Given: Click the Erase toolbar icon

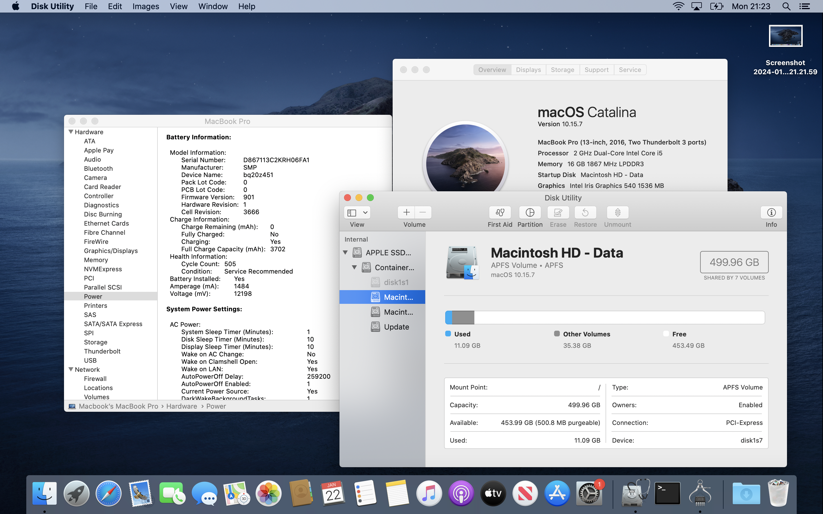Looking at the screenshot, I should (x=558, y=212).
